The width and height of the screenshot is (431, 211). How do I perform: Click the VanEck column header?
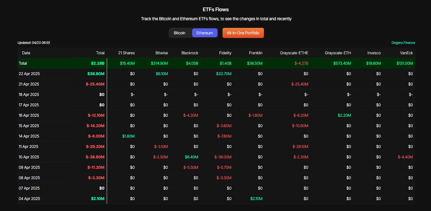point(407,53)
